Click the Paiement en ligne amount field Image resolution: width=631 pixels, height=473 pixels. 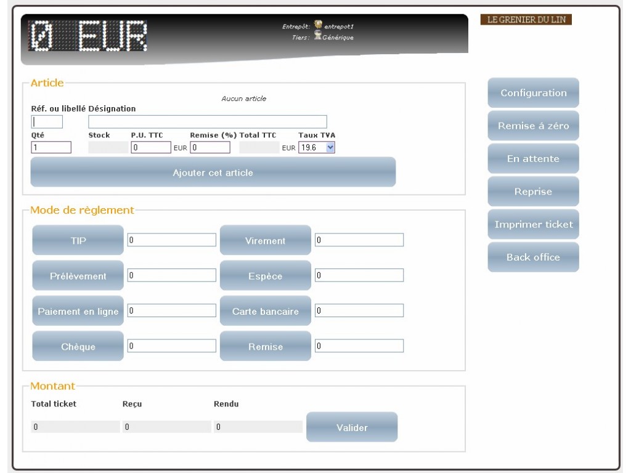pyautogui.click(x=172, y=310)
